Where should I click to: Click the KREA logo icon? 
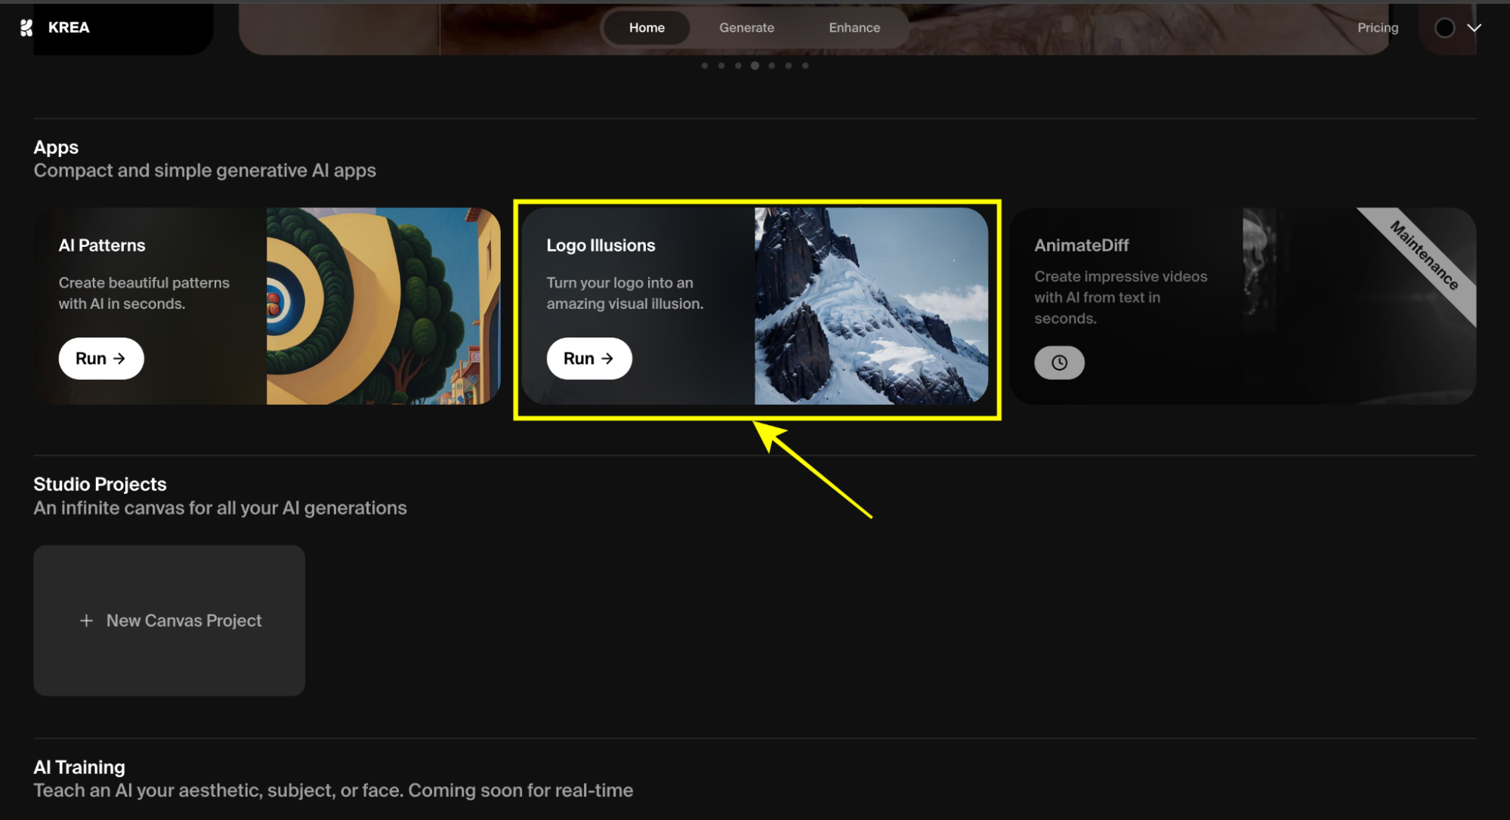(x=26, y=28)
